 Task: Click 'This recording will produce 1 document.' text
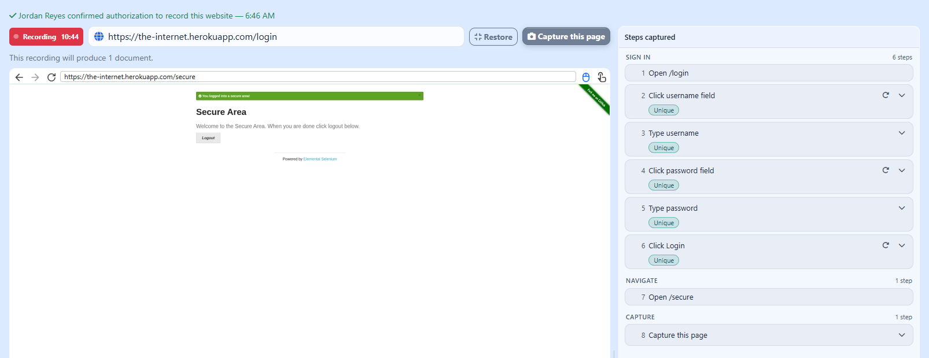(81, 58)
